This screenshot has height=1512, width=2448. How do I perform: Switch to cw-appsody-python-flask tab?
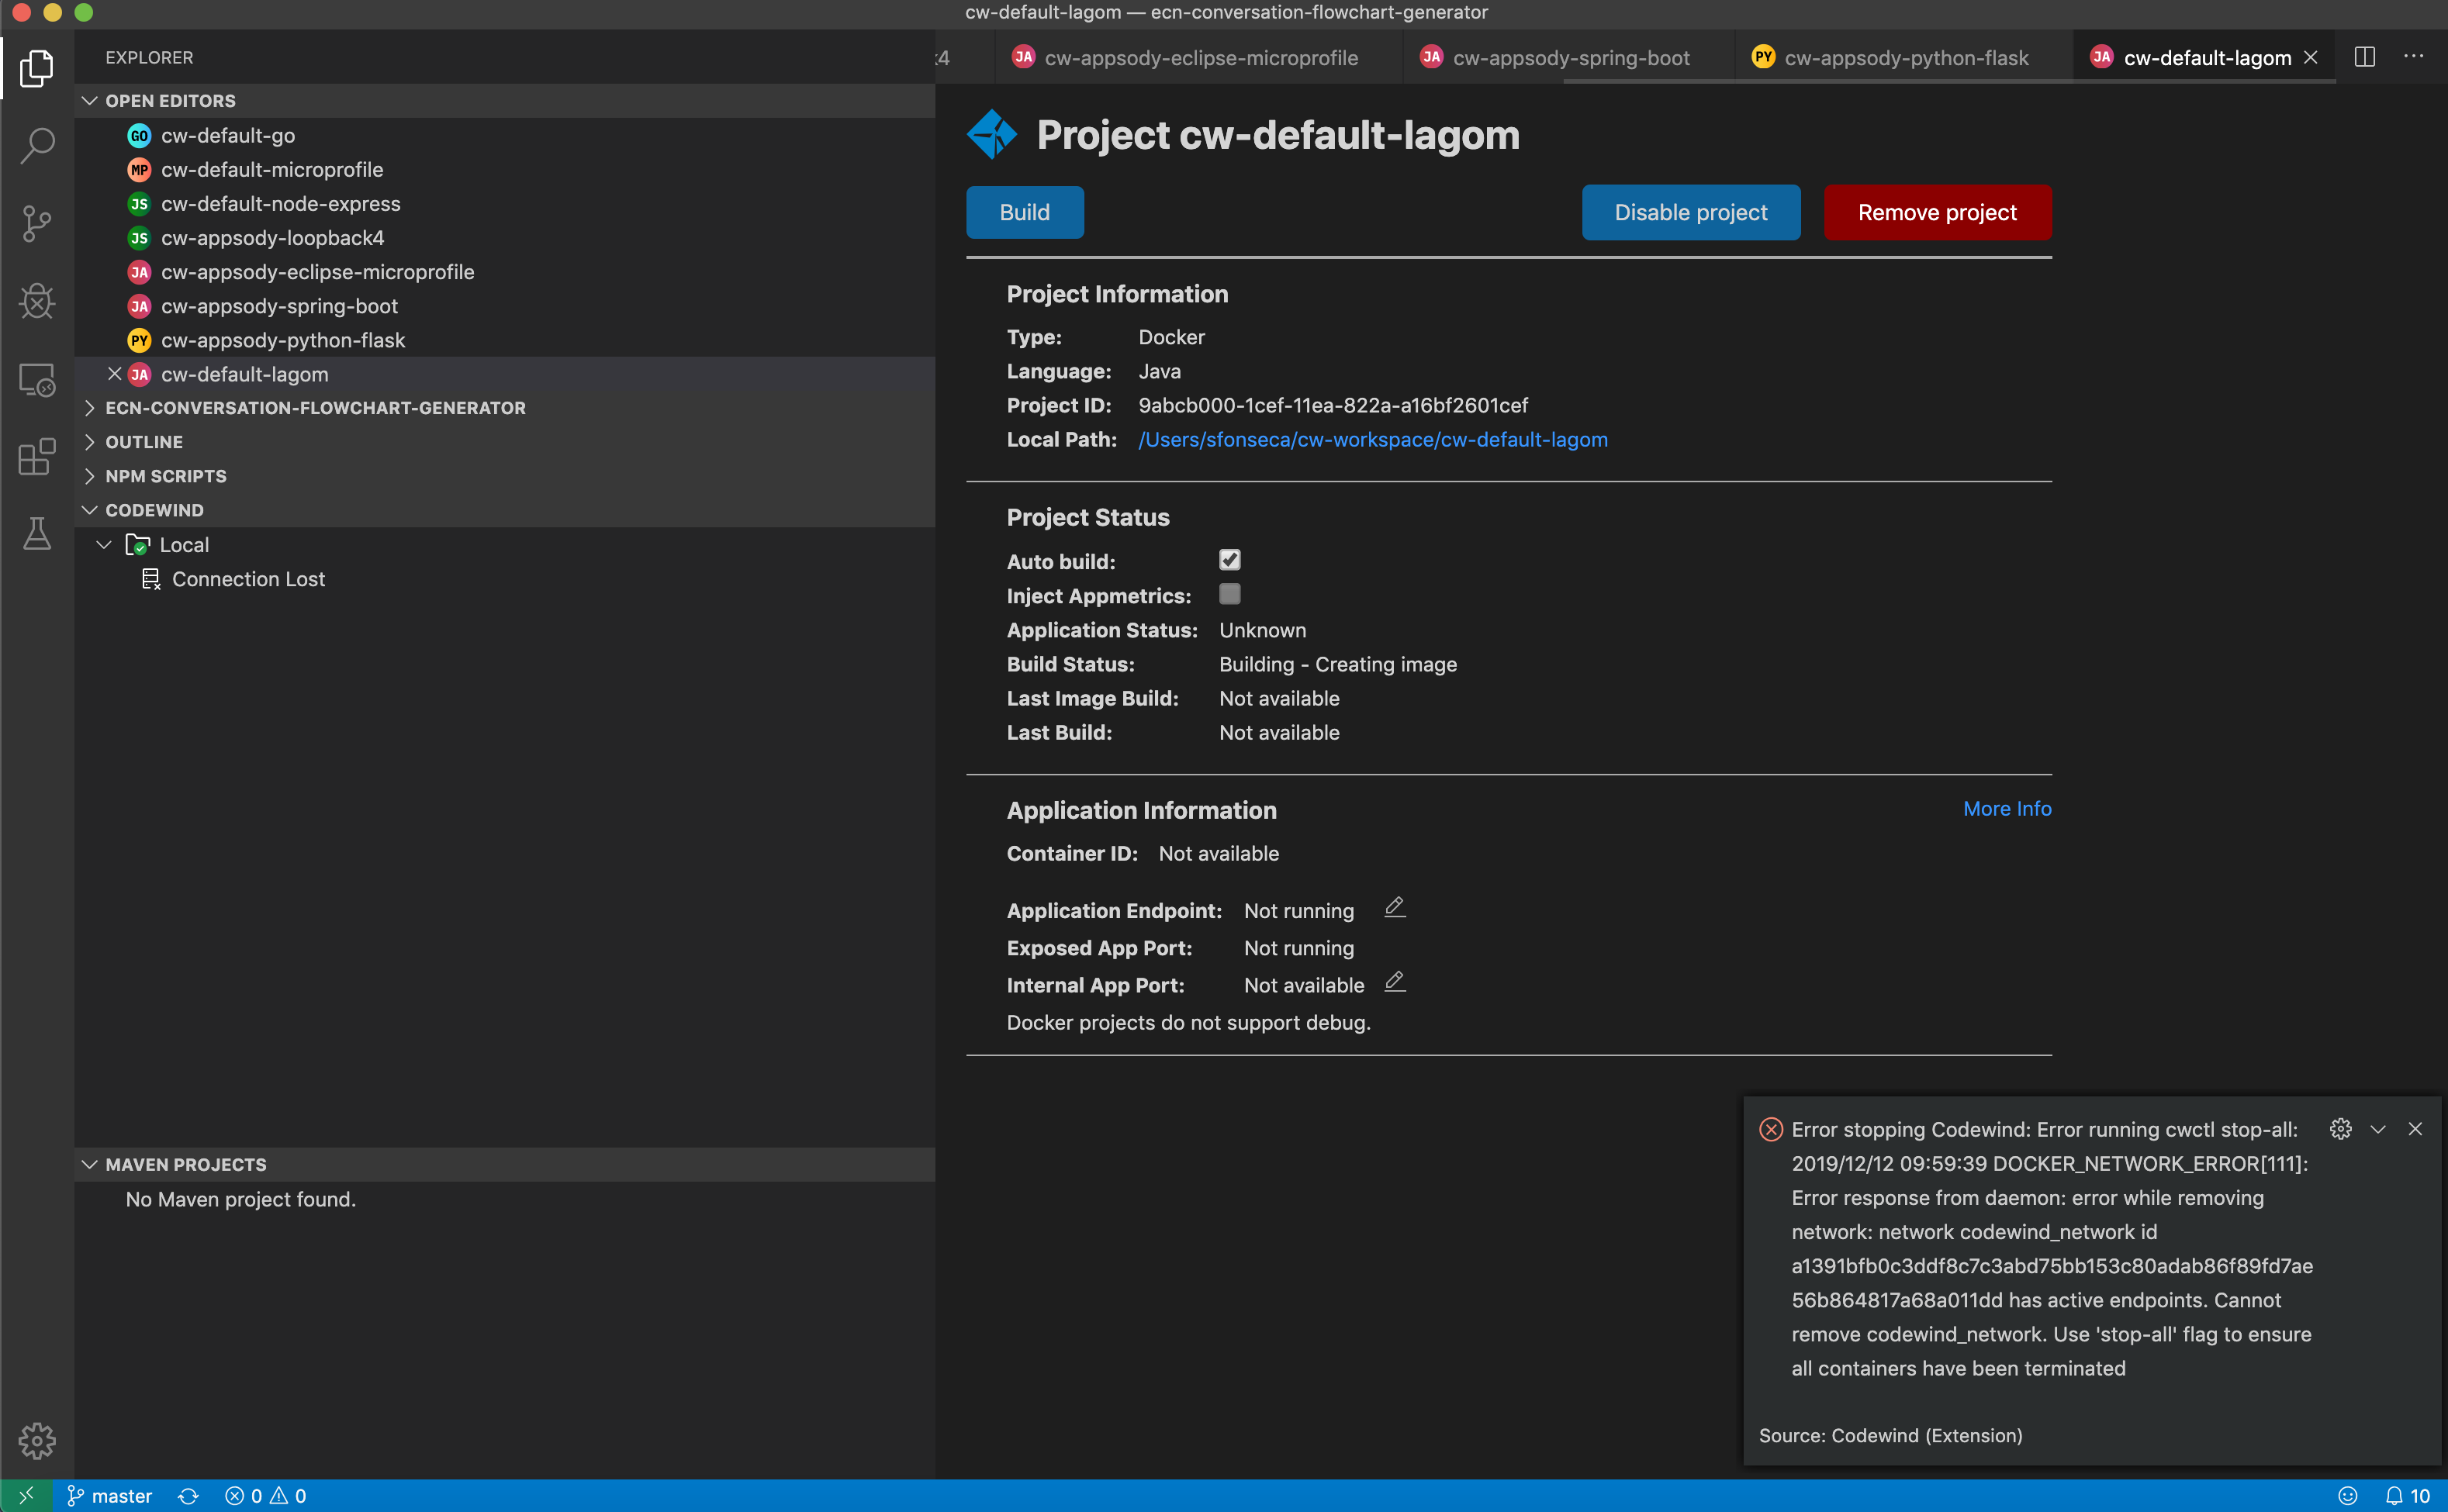click(1905, 58)
